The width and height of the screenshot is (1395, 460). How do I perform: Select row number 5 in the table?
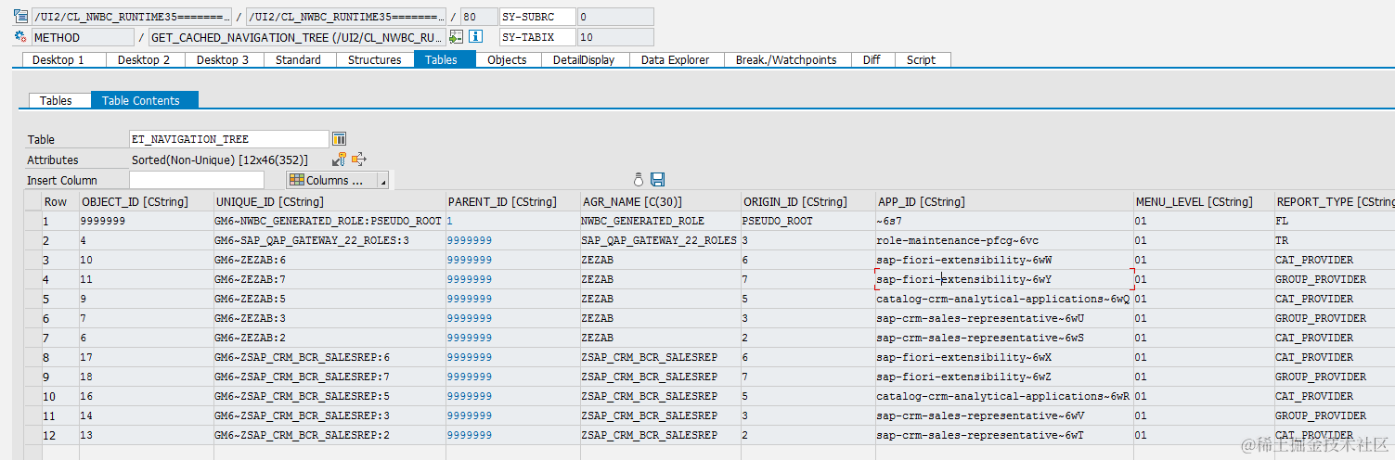pyautogui.click(x=60, y=299)
